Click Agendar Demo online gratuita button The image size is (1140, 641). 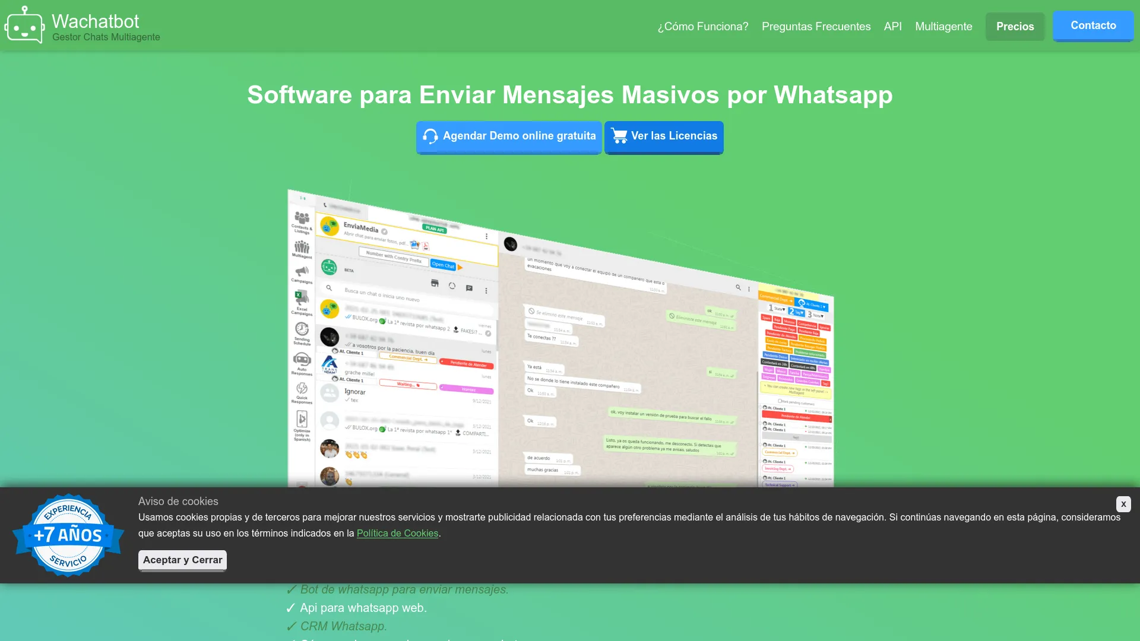coord(509,137)
